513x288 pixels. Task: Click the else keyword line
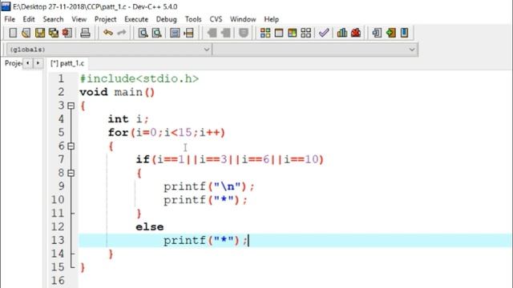click(x=150, y=227)
